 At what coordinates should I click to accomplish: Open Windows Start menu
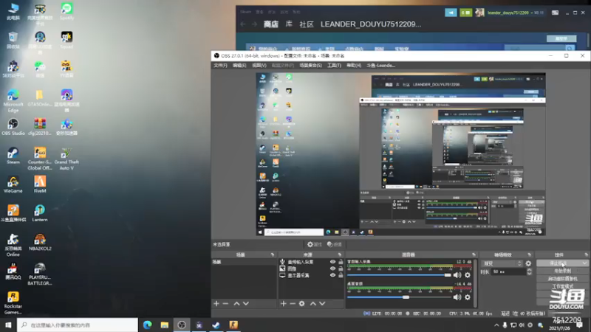click(8, 325)
